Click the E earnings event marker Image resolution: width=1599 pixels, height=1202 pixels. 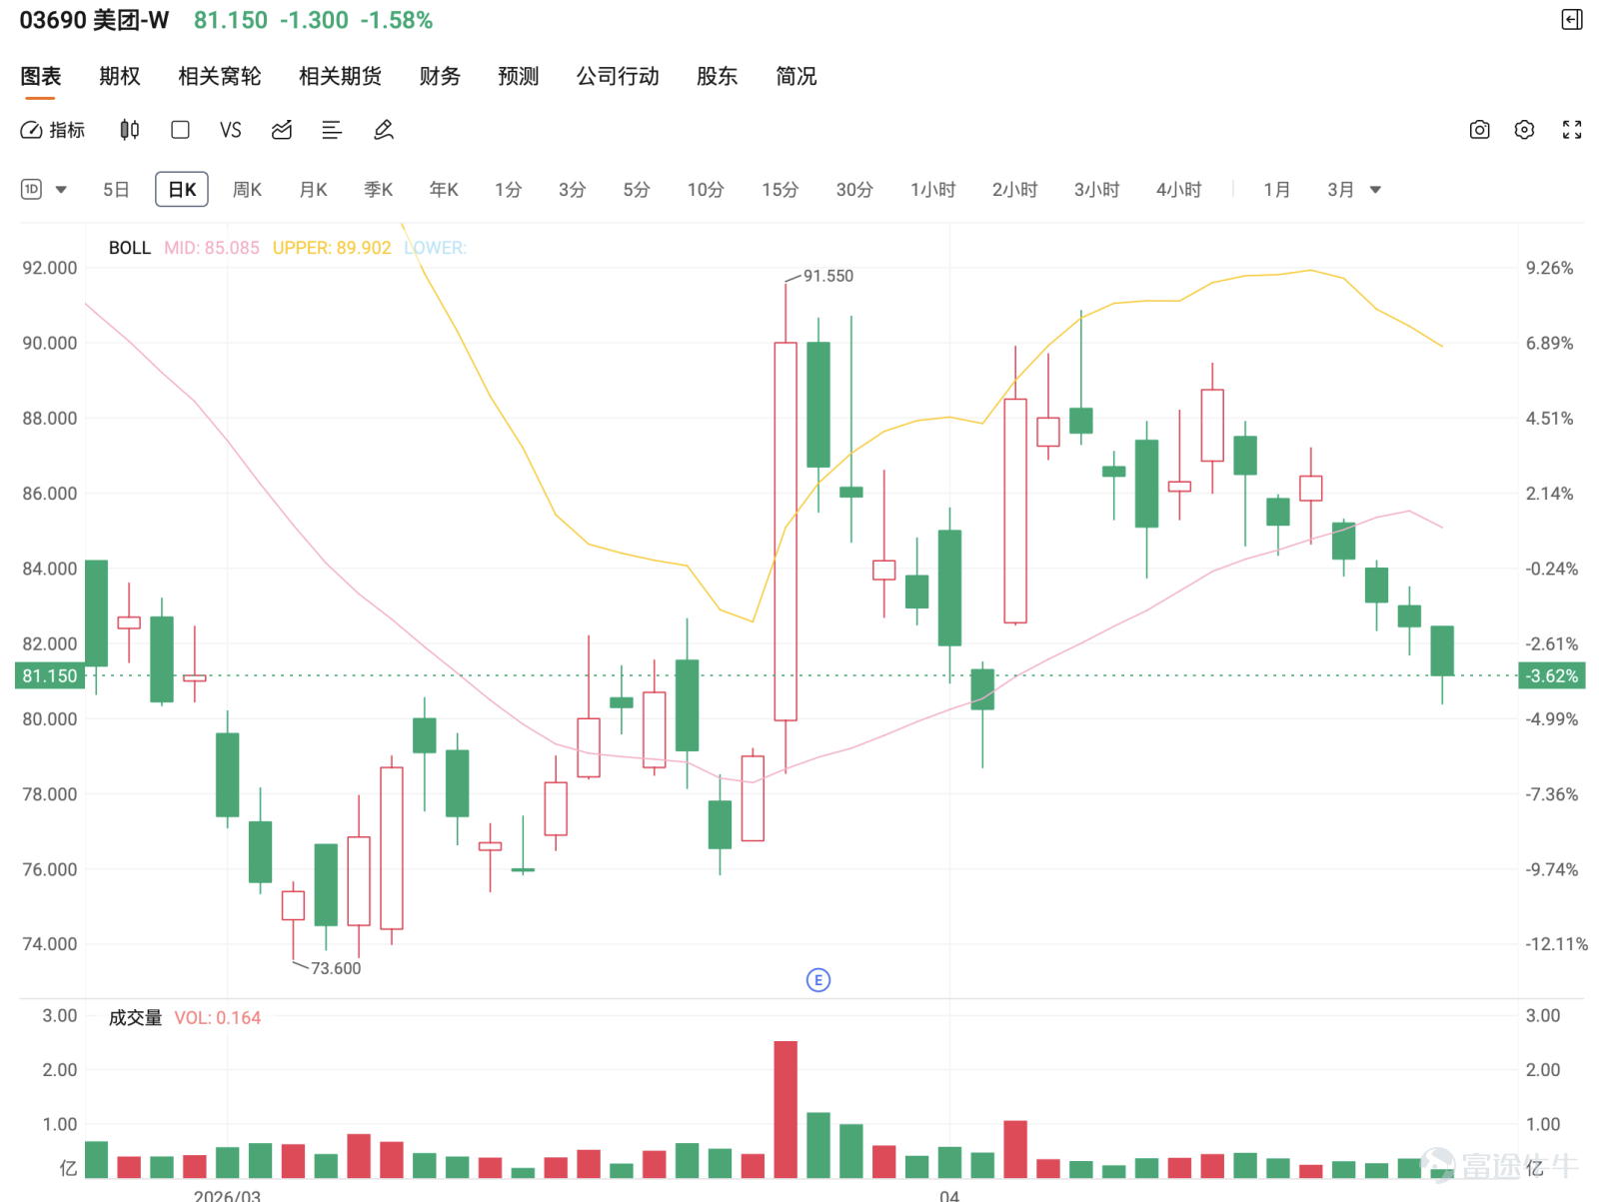[818, 980]
